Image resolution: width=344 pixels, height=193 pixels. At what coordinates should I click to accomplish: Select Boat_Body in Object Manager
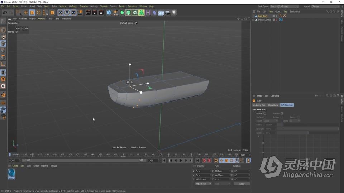pos(263,16)
